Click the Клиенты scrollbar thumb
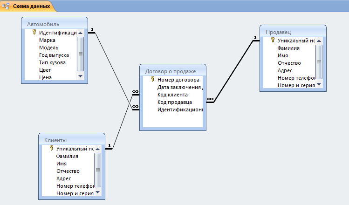 (97, 170)
